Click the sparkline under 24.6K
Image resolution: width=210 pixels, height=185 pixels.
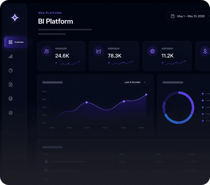pyautogui.click(x=70, y=63)
